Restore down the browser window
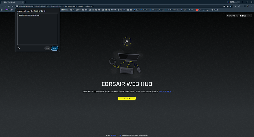This screenshot has height=137, width=254. [247, 2]
